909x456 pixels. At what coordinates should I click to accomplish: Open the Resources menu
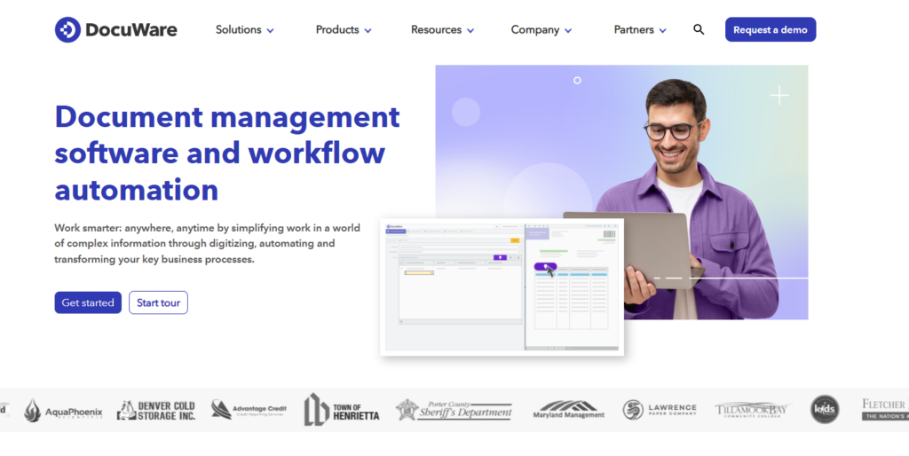442,29
